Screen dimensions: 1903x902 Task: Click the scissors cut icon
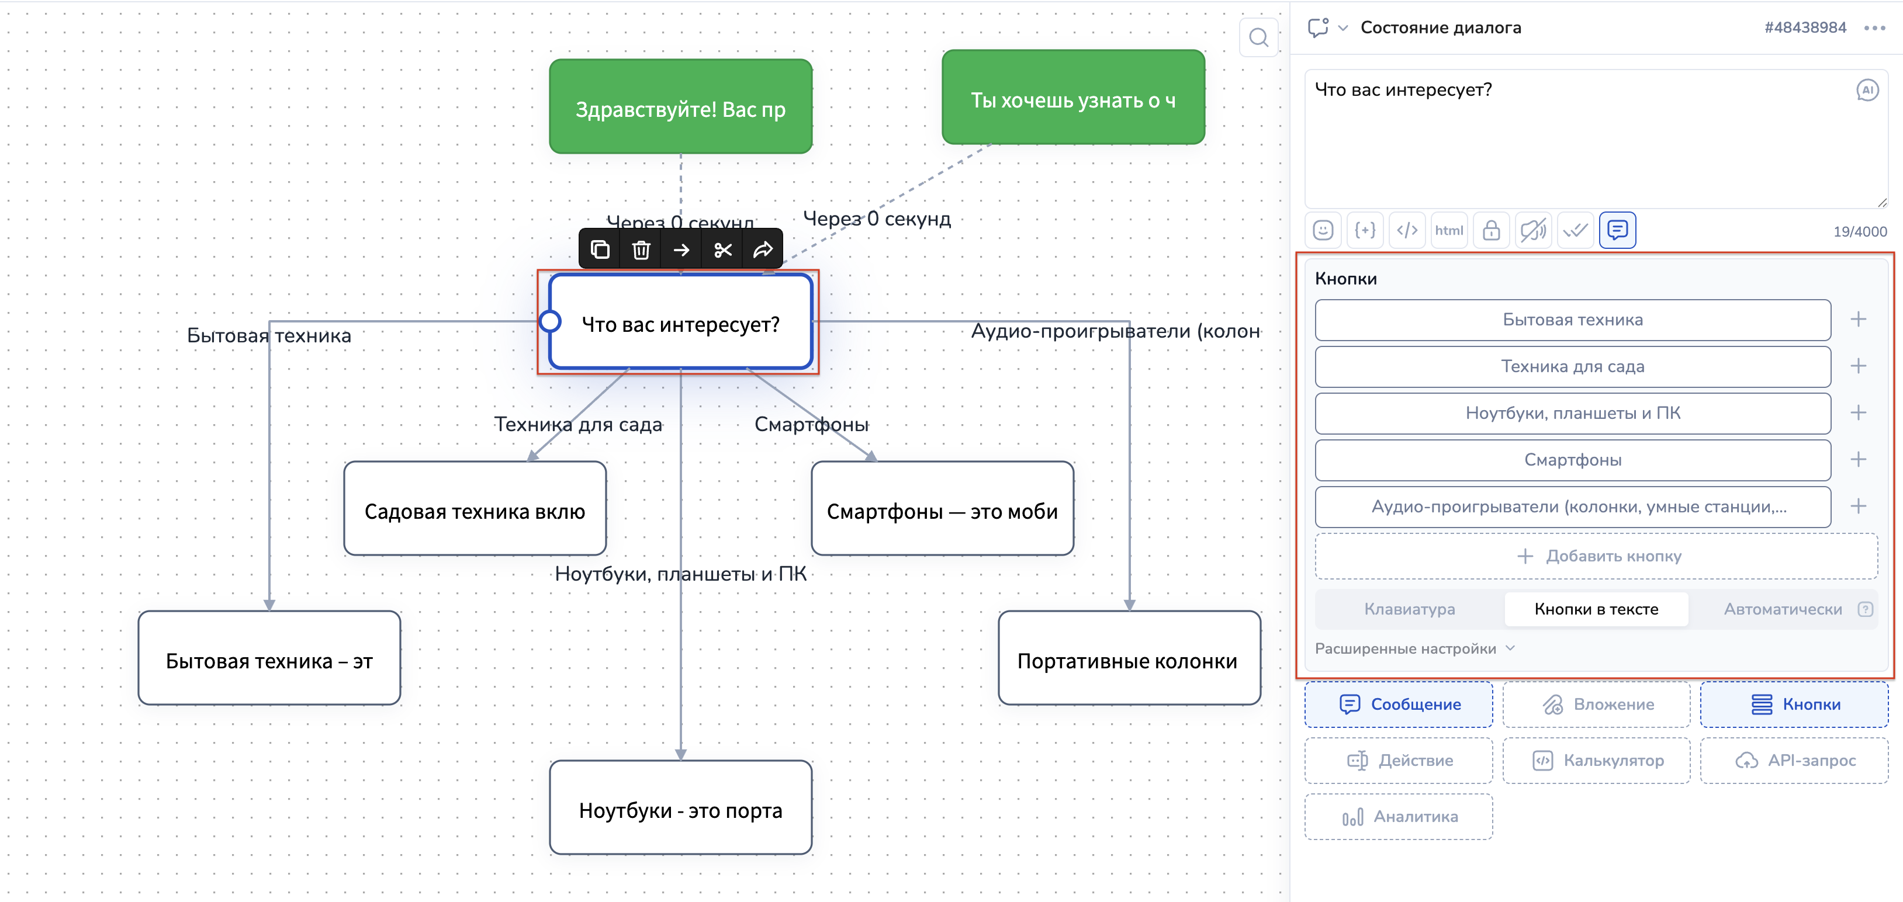pyautogui.click(x=722, y=250)
